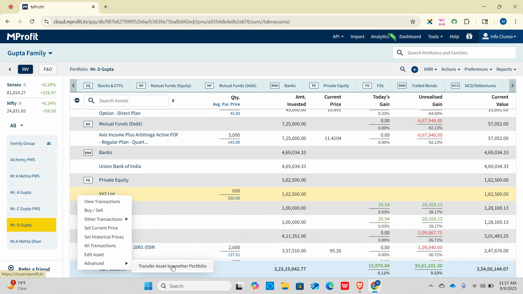Image resolution: width=523 pixels, height=294 pixels.
Task: Open Dashboard from top navigation
Action: click(410, 36)
